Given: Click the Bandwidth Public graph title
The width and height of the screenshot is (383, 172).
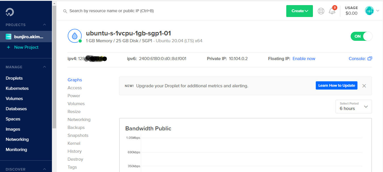Looking at the screenshot, I should pos(148,128).
